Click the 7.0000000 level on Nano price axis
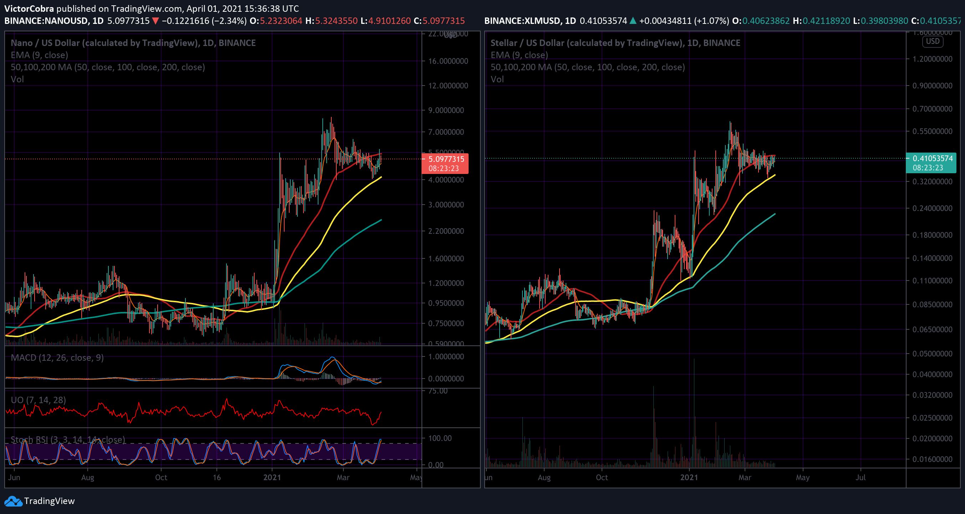Viewport: 965px width, 514px height. coord(446,132)
